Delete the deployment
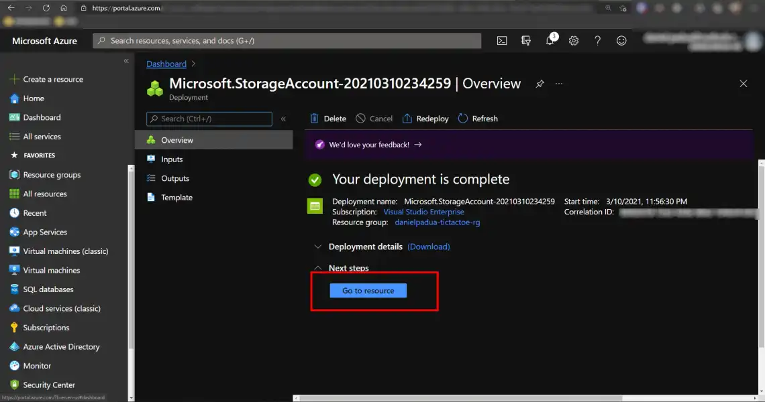Viewport: 765px width, 402px height. tap(327, 118)
